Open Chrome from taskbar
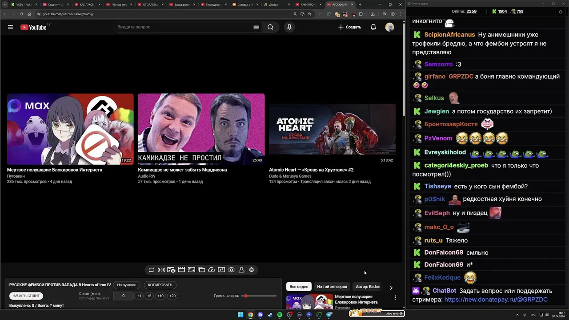The height and width of the screenshot is (320, 569). coord(250,315)
